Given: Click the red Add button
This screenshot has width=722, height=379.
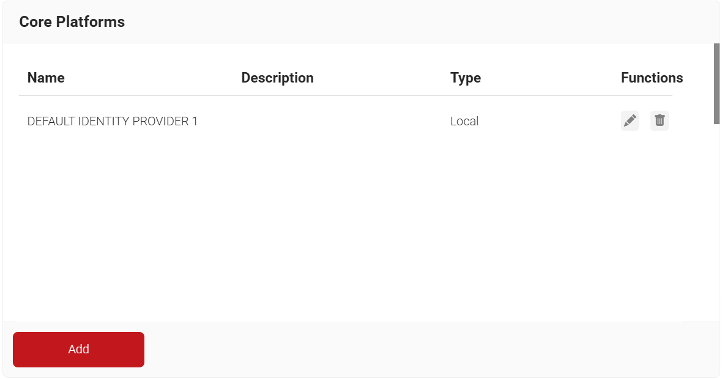Looking at the screenshot, I should point(78,350).
